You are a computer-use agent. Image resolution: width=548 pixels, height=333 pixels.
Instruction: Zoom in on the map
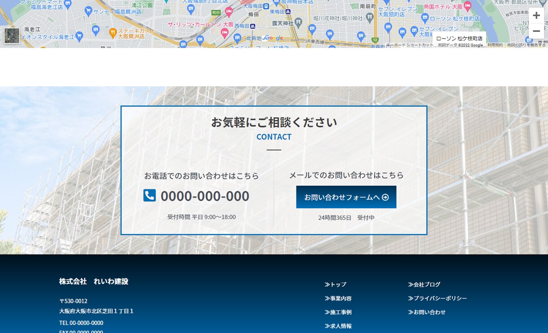coord(536,16)
